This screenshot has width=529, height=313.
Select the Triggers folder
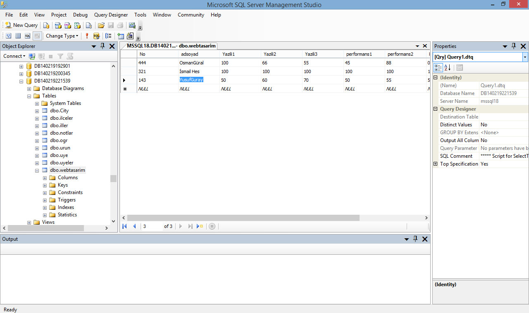click(67, 200)
